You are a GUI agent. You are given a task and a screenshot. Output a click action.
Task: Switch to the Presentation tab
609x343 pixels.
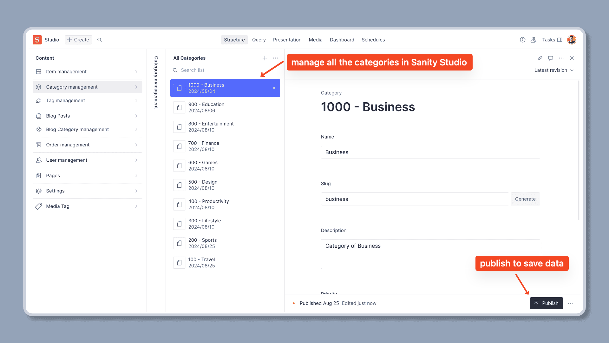287,40
